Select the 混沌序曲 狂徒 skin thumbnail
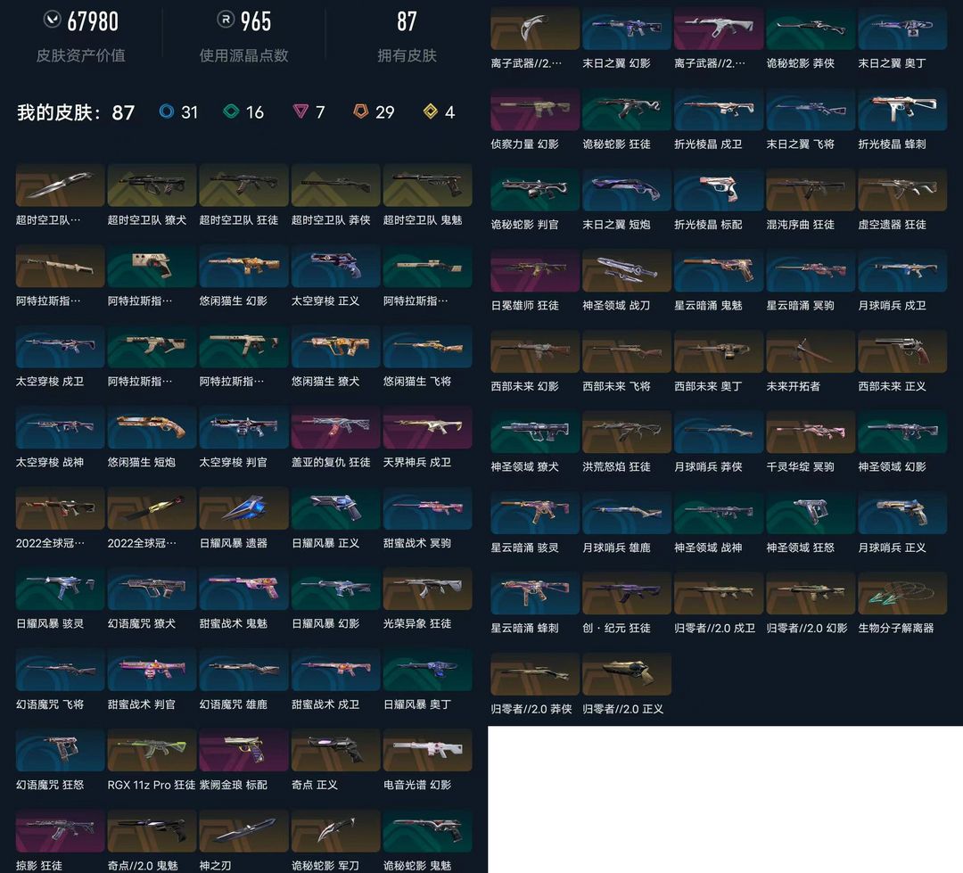Image resolution: width=963 pixels, height=873 pixels. [x=811, y=190]
